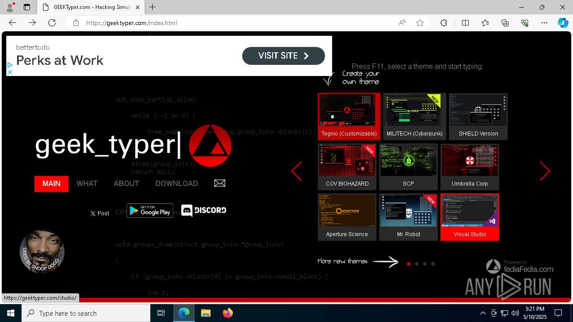Open Microsoft Edge from taskbar
573x322 pixels.
coord(184,313)
